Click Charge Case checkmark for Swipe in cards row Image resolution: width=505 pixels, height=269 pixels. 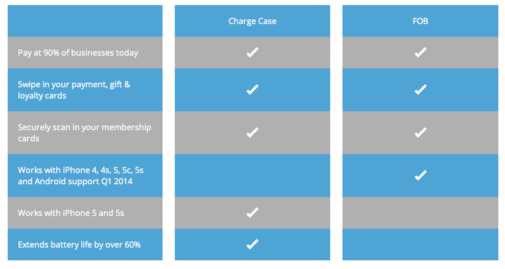252,89
